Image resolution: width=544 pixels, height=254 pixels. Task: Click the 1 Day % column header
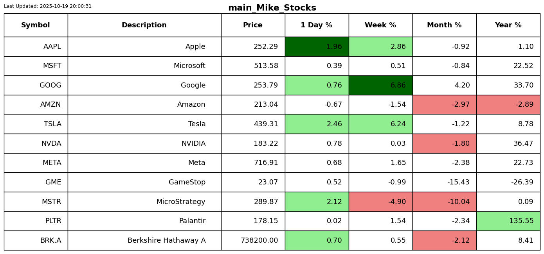(x=317, y=25)
